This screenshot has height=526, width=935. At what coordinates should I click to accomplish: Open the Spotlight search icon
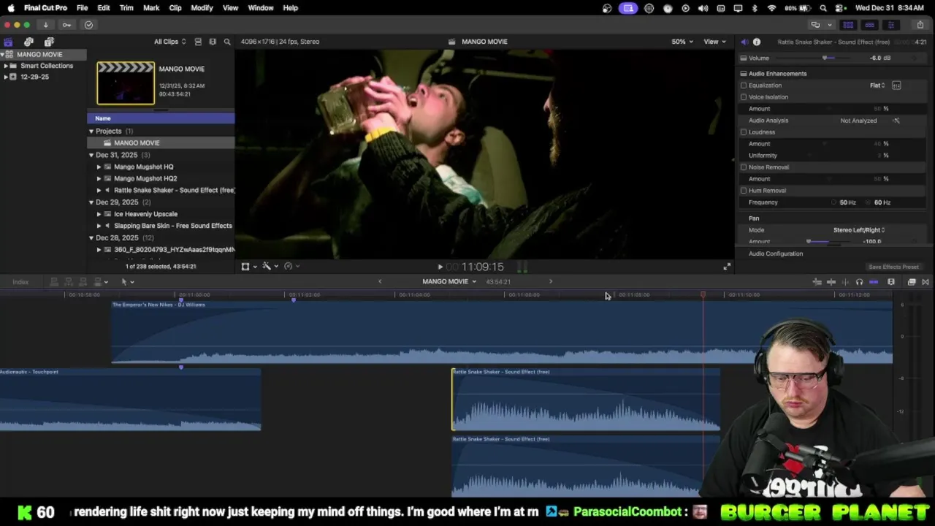click(823, 8)
